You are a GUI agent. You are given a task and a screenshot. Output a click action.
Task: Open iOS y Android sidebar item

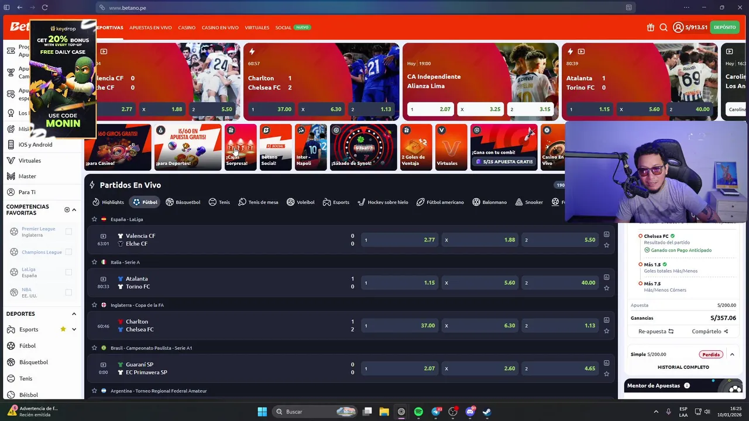(35, 144)
